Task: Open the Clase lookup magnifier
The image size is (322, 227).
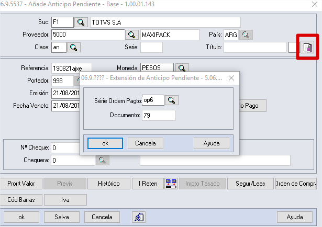Action: (x=73, y=48)
